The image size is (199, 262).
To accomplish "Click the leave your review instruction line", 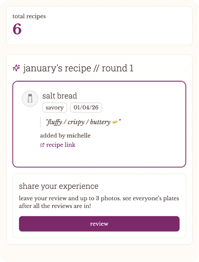I will tap(99, 198).
